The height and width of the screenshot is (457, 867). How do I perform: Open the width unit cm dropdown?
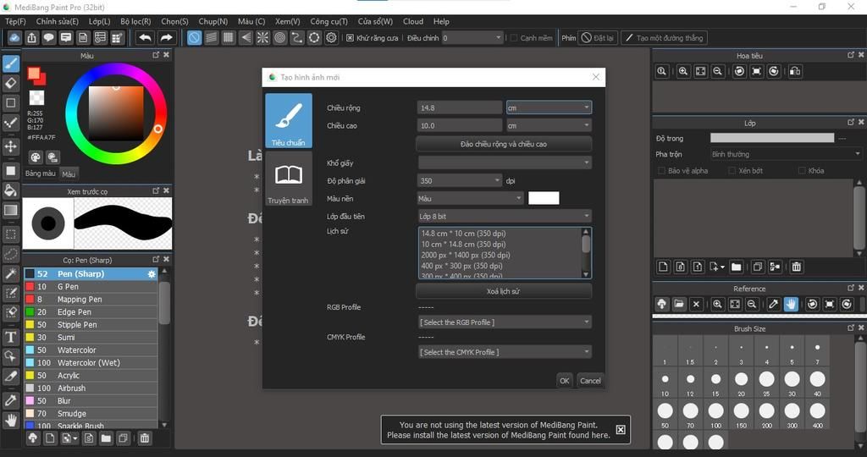coord(549,107)
